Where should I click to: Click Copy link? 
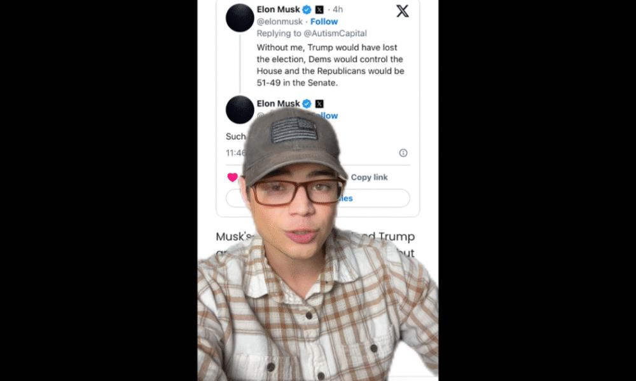369,177
